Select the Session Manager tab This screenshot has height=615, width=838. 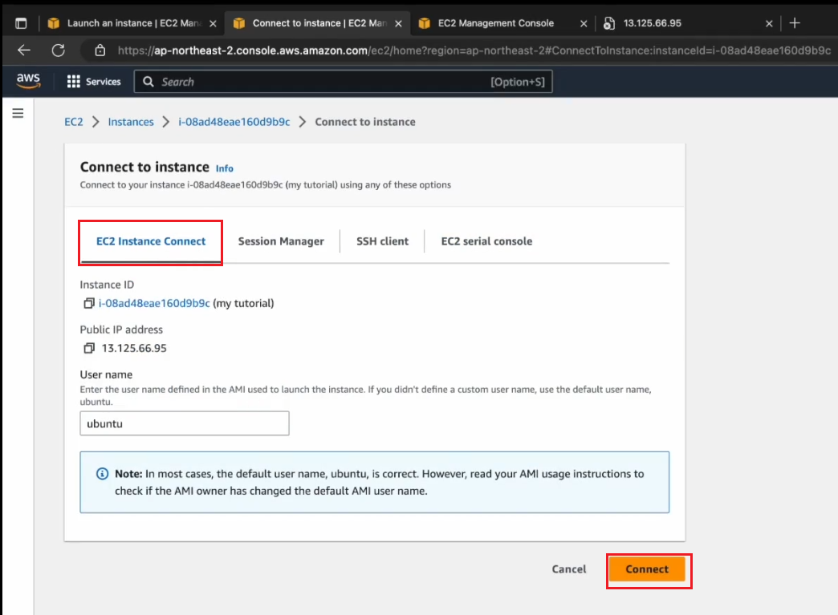281,241
